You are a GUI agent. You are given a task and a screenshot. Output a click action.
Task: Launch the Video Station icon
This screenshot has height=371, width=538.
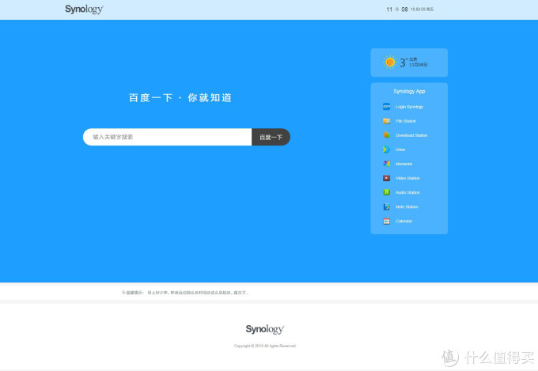click(386, 178)
